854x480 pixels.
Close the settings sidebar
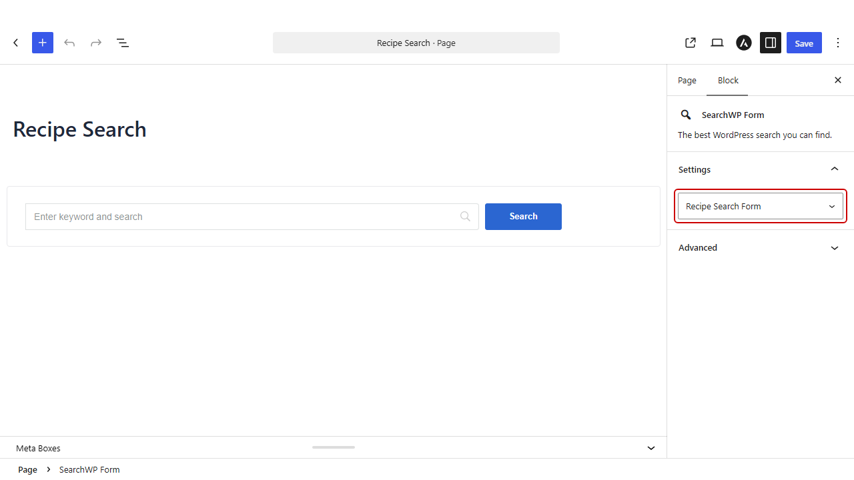pyautogui.click(x=838, y=80)
